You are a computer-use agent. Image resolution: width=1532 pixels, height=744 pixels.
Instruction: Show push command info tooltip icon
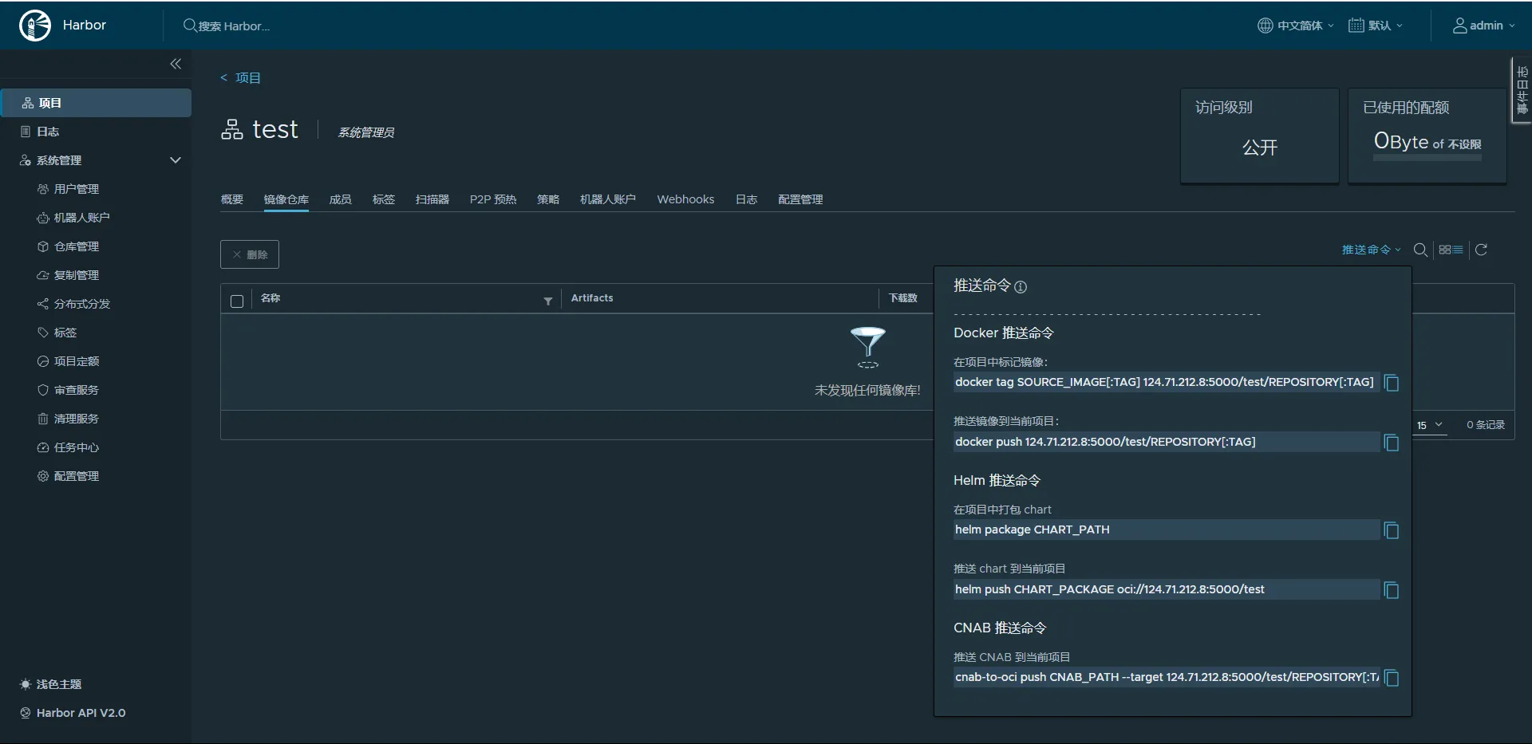[x=1021, y=287]
